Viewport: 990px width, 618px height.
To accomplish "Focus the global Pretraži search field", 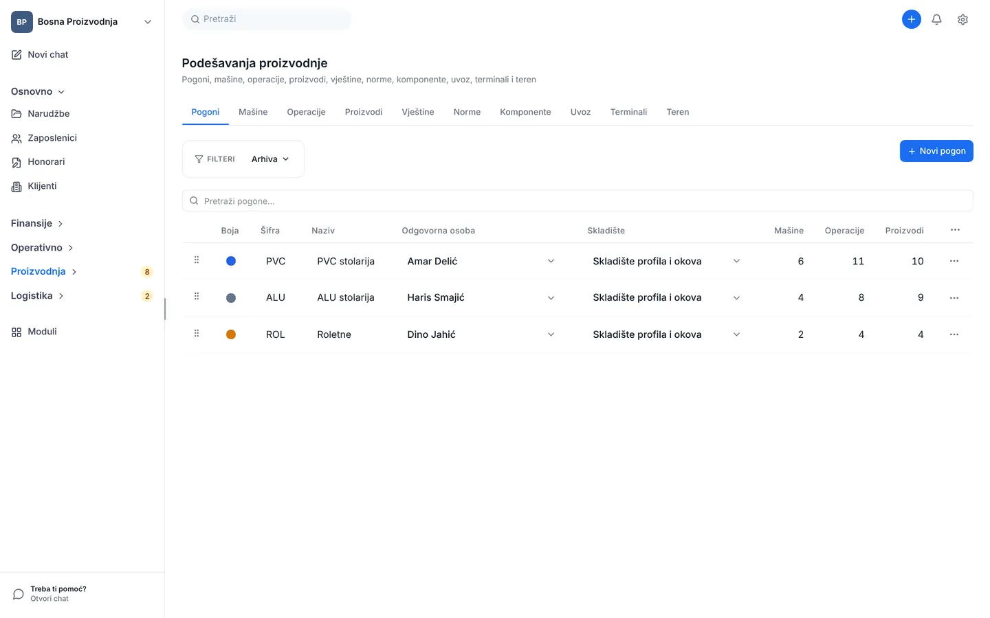I will pos(267,19).
